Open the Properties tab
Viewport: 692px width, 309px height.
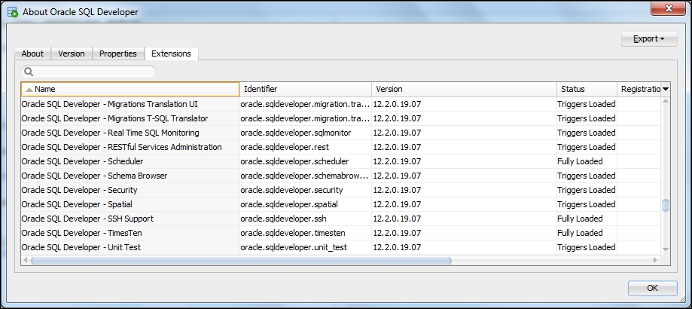point(117,54)
